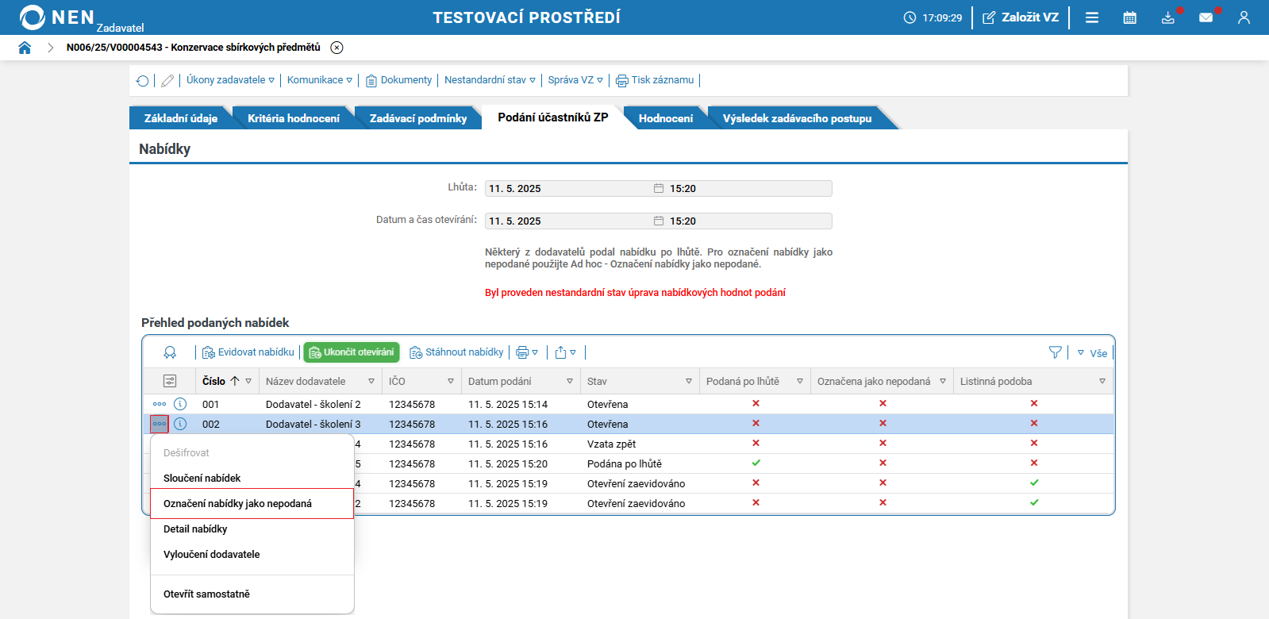Open the Stav column filter dropdown
Image resolution: width=1269 pixels, height=619 pixels.
(x=688, y=382)
